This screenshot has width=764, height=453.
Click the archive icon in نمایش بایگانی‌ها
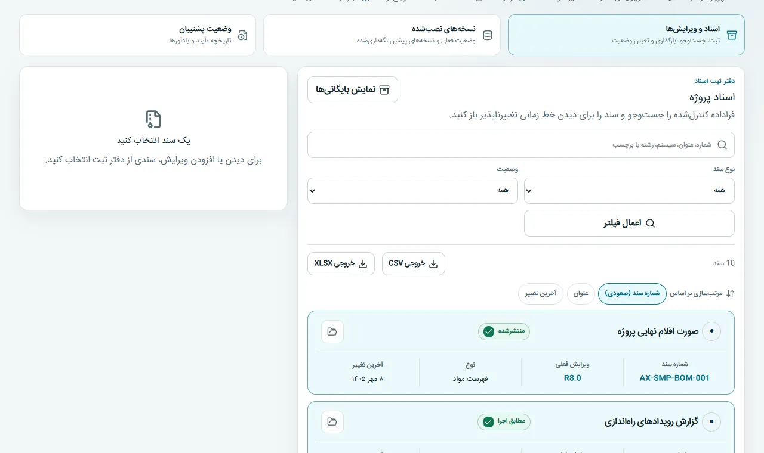tap(384, 89)
